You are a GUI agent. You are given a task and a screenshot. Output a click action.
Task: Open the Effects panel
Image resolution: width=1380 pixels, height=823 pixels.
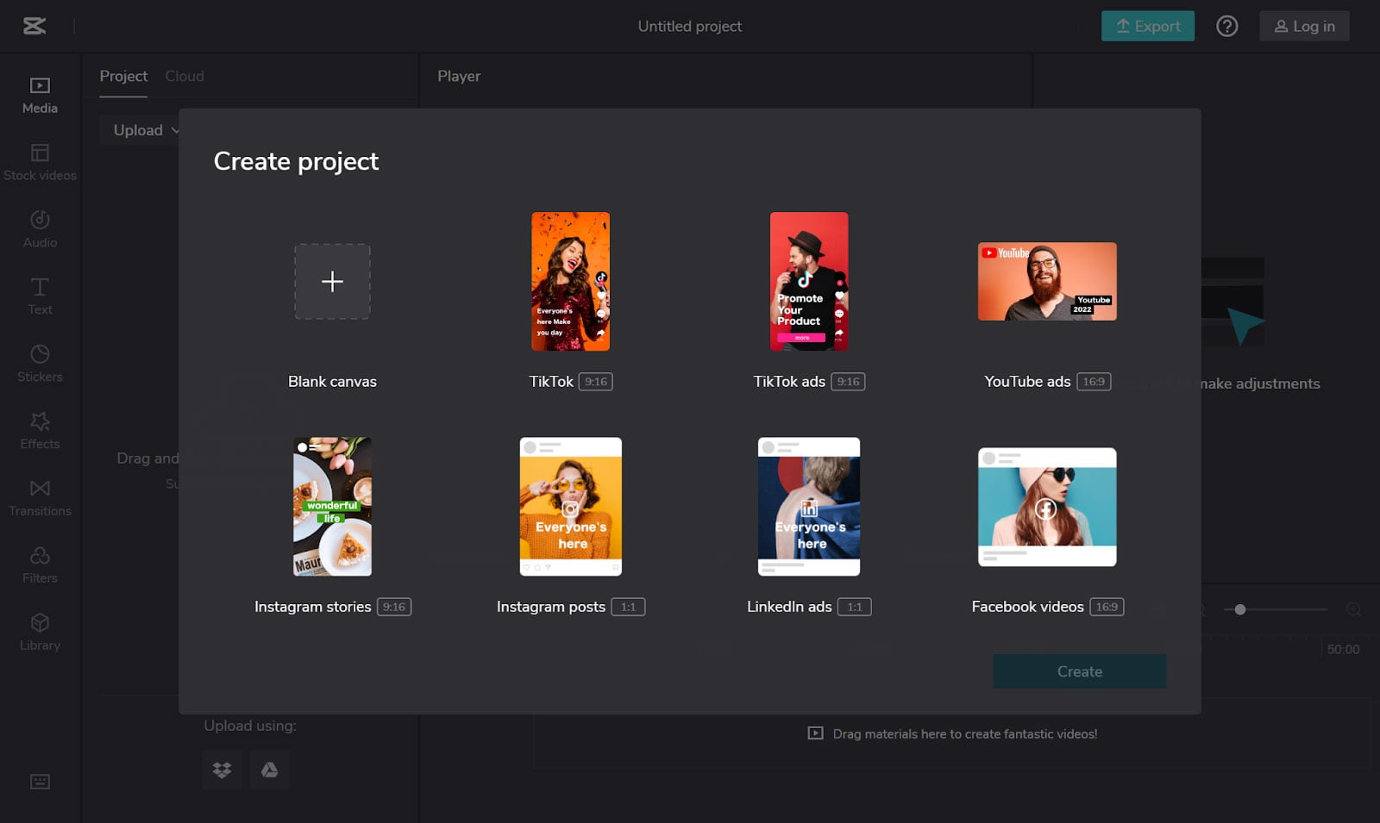click(40, 432)
